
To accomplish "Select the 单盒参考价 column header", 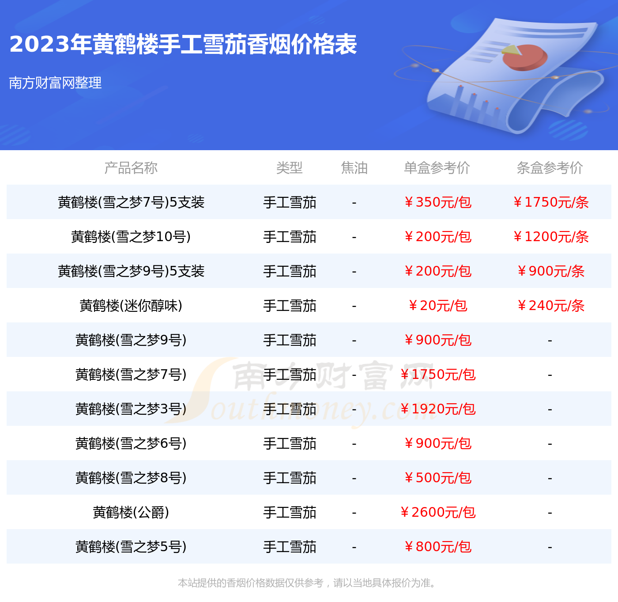I will point(437,168).
